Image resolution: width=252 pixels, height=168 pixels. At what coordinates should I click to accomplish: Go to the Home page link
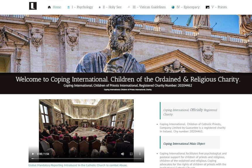pos(57,7)
